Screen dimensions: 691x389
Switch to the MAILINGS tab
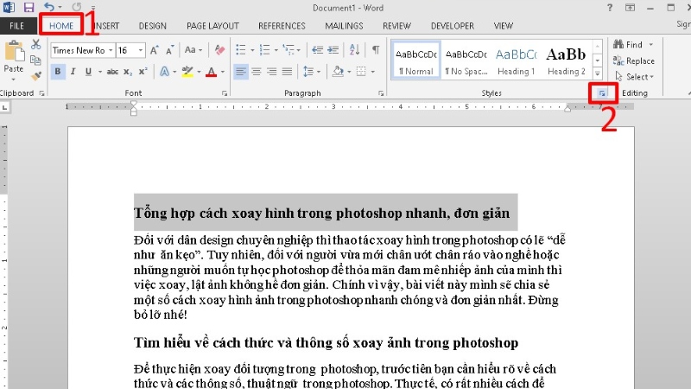[x=344, y=26]
